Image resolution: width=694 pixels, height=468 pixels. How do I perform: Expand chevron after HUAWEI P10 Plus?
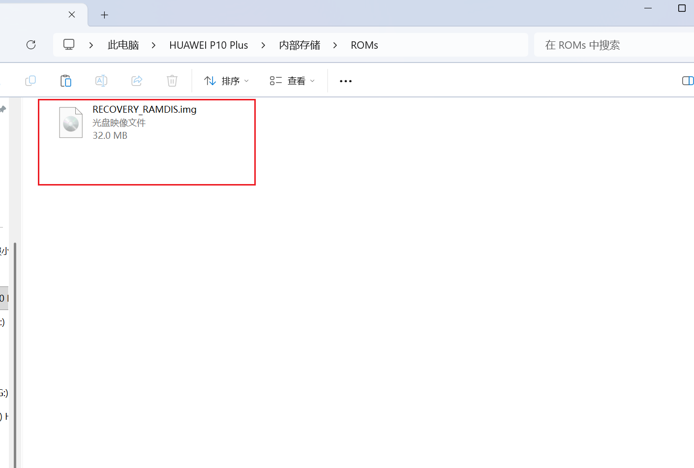coord(264,45)
